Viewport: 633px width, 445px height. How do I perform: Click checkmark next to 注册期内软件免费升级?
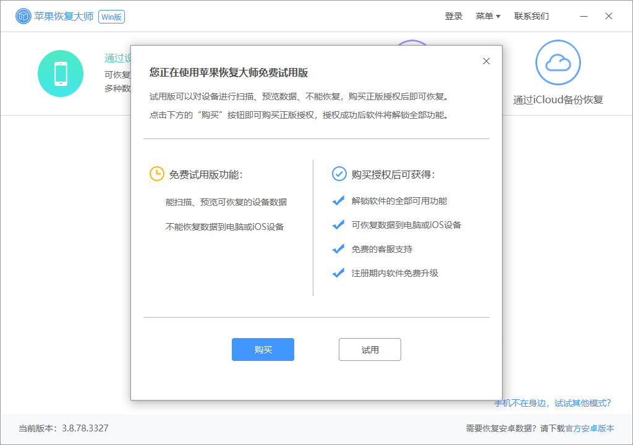338,273
